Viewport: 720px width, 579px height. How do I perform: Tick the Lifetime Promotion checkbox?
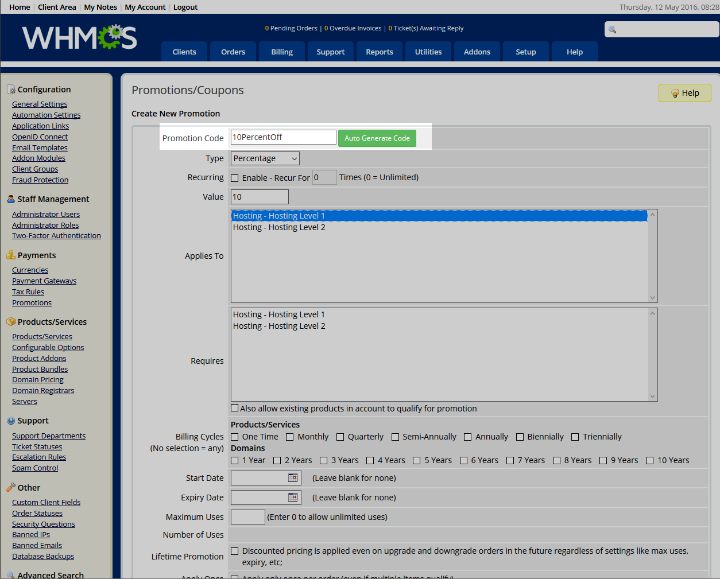point(235,551)
